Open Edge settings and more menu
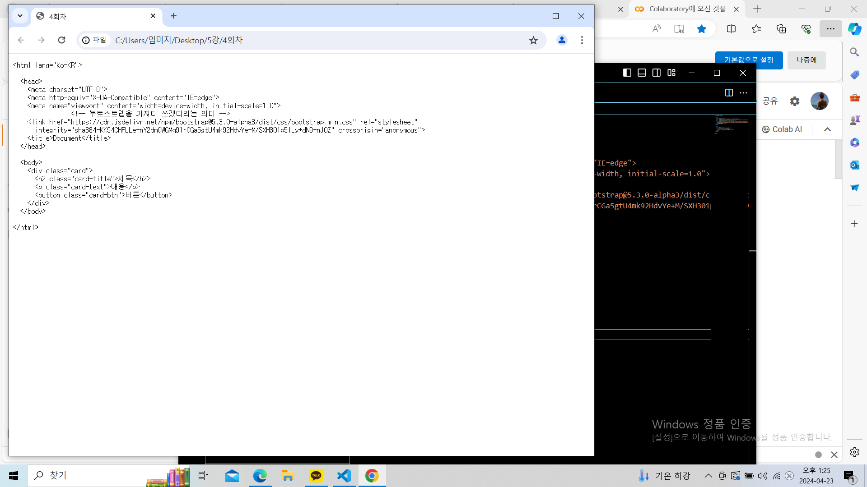867x487 pixels. 830,28
